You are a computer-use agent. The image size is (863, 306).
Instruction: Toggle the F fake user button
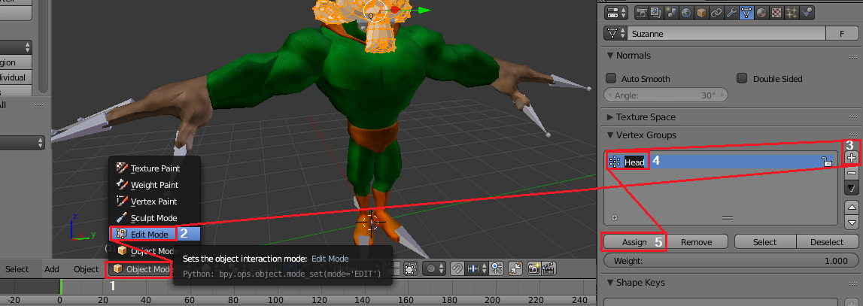[x=841, y=34]
